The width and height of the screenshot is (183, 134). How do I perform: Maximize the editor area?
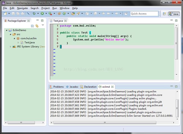click(x=176, y=21)
